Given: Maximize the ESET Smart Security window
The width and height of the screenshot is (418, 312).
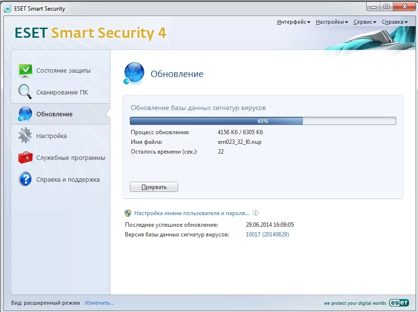Looking at the screenshot, I should pyautogui.click(x=387, y=7).
